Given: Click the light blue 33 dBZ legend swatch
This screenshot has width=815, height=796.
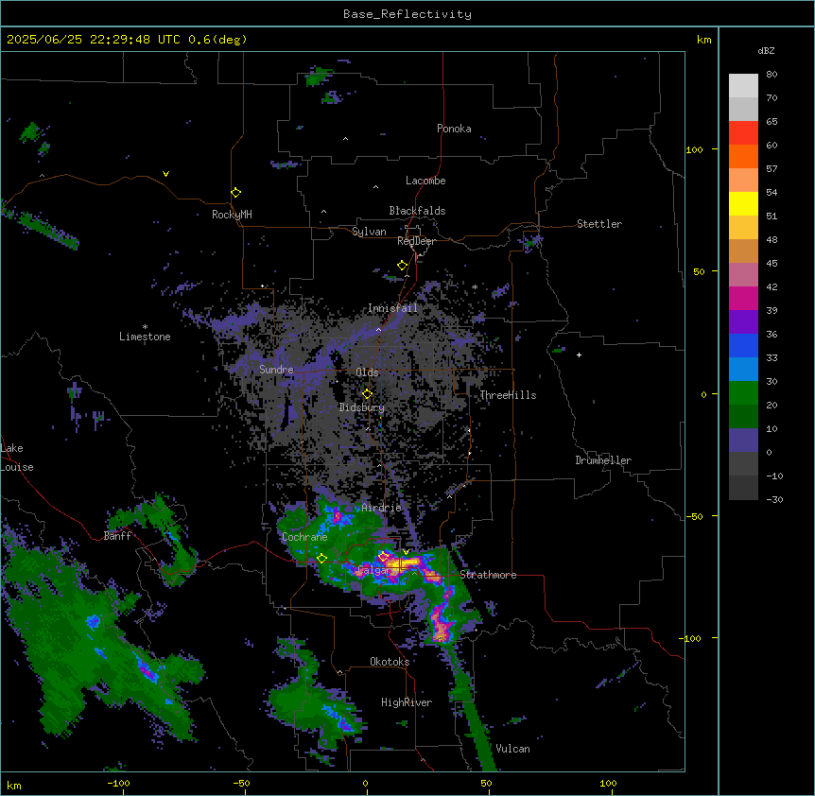Looking at the screenshot, I should click(x=743, y=369).
